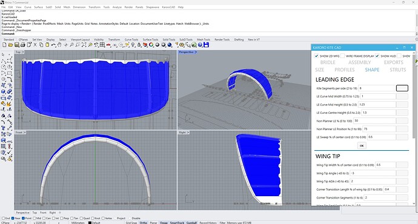418x224 pixels.
Task: Click the color wheel icon in toolbar
Action: [x=151, y=45]
